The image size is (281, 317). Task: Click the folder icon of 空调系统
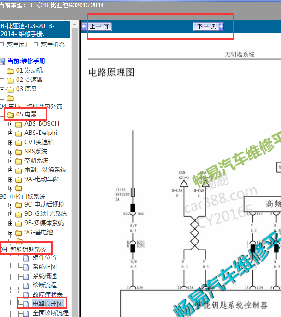pyautogui.click(x=18, y=161)
